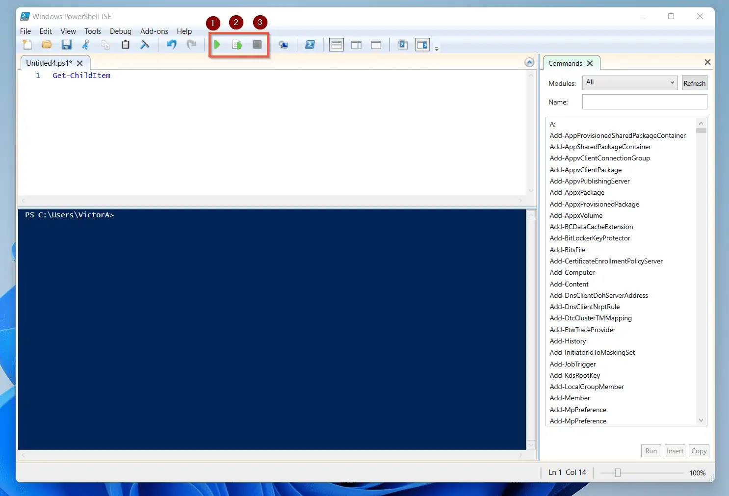Screen dimensions: 729x496
Task: Create a new script with New icon
Action: pos(27,45)
